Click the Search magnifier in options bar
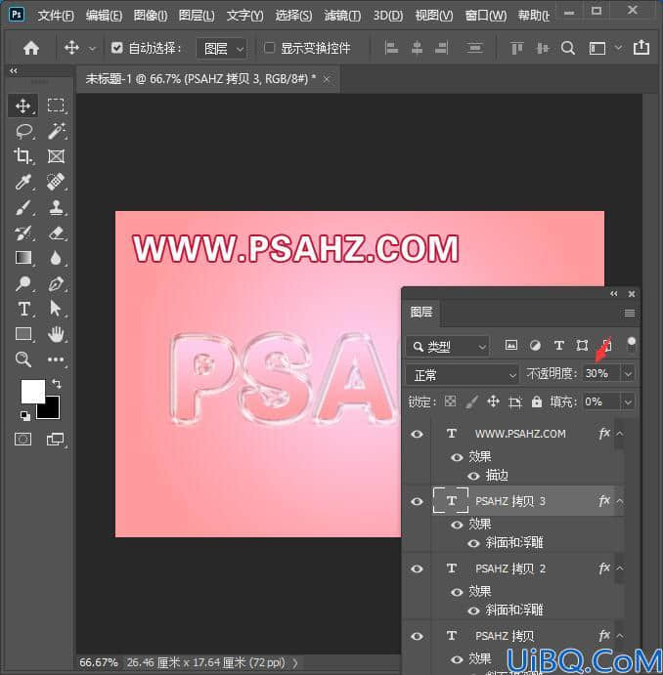The height and width of the screenshot is (675, 663). 568,48
